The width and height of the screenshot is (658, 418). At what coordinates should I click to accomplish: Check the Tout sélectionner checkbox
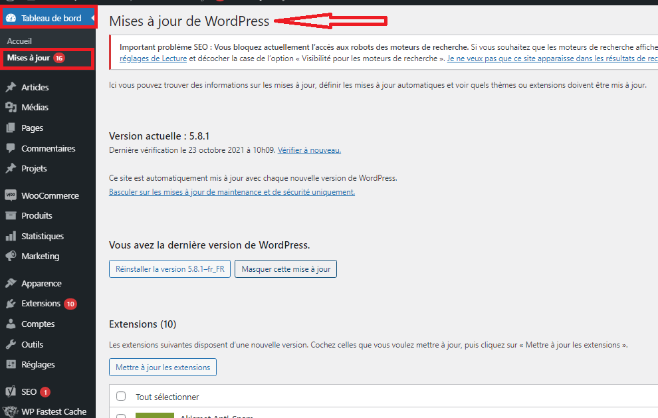(x=121, y=396)
